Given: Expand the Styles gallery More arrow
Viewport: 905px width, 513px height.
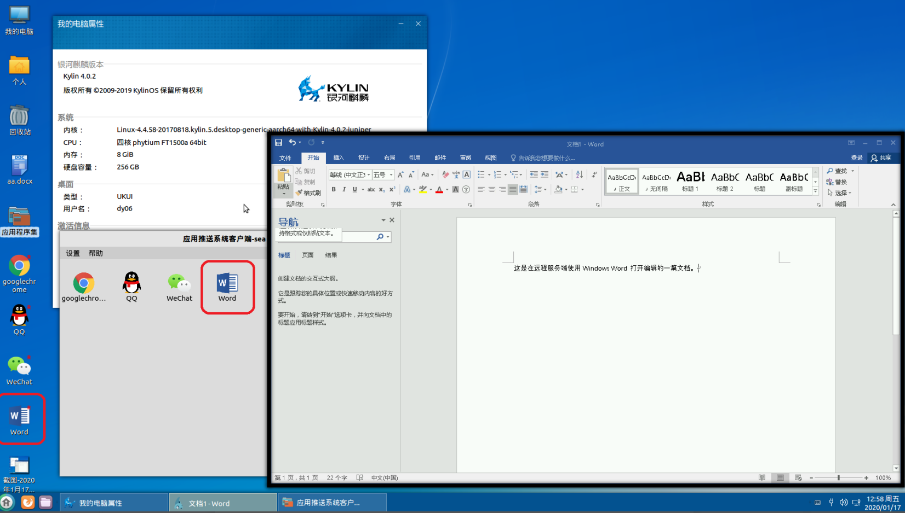Looking at the screenshot, I should click(x=815, y=191).
